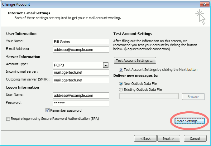Click the Outgoing mail server (SMTP) field
211x146 pixels.
pyautogui.click(x=81, y=80)
